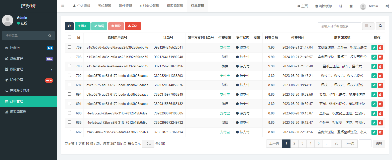Go to page 26 in pagination

[336, 143]
